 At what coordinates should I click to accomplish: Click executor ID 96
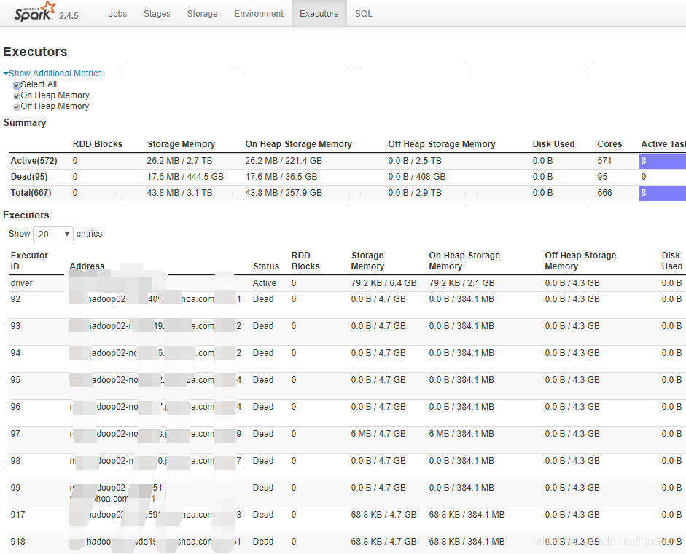[x=15, y=407]
